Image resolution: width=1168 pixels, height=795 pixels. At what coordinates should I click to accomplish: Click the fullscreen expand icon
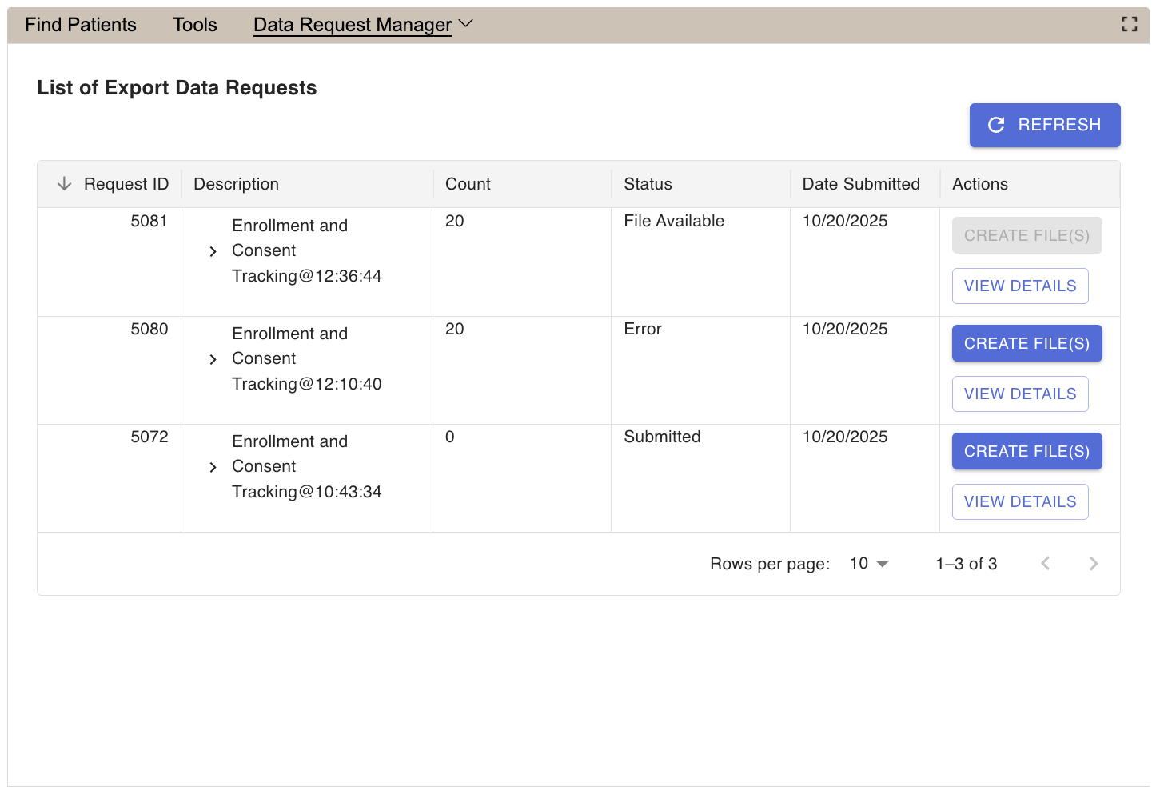pos(1129,24)
